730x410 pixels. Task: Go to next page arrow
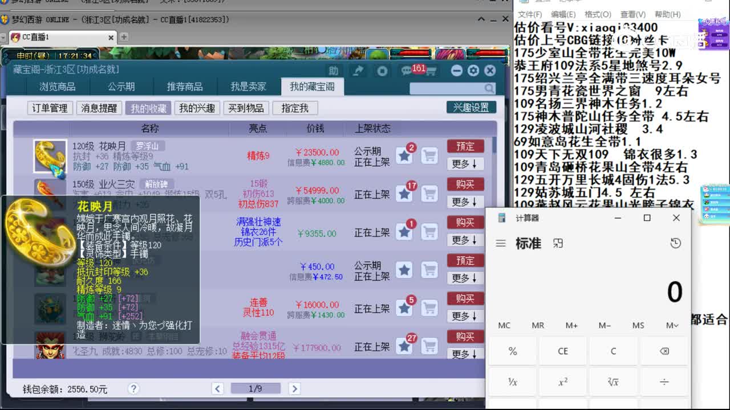(x=294, y=389)
